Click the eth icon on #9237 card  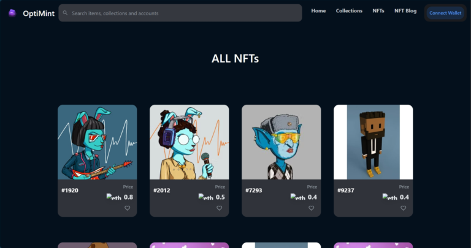coord(390,197)
